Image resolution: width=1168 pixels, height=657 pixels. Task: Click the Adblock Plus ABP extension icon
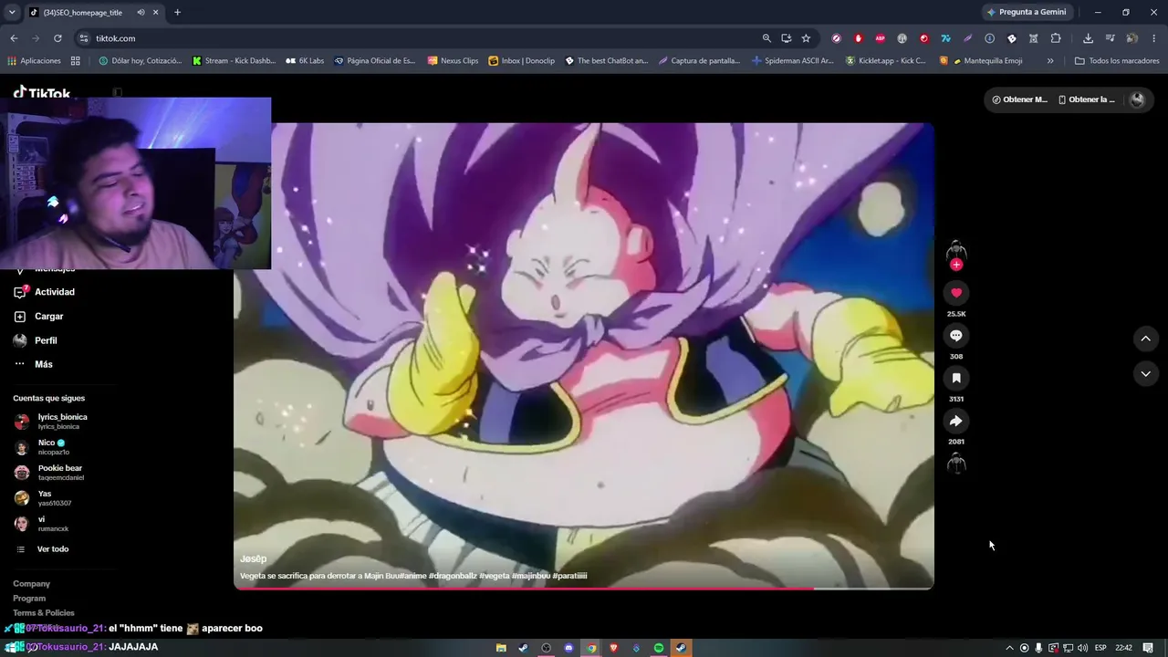(880, 38)
